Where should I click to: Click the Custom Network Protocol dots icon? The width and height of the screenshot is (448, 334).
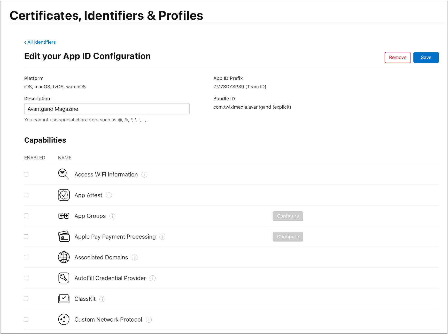[64, 319]
